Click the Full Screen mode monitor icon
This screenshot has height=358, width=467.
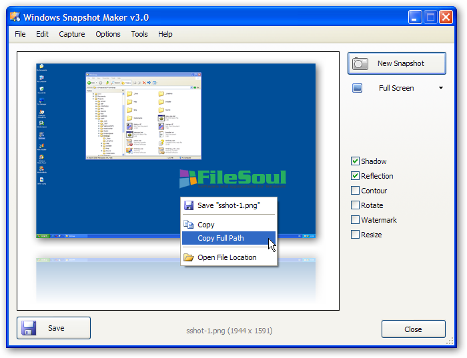click(357, 88)
